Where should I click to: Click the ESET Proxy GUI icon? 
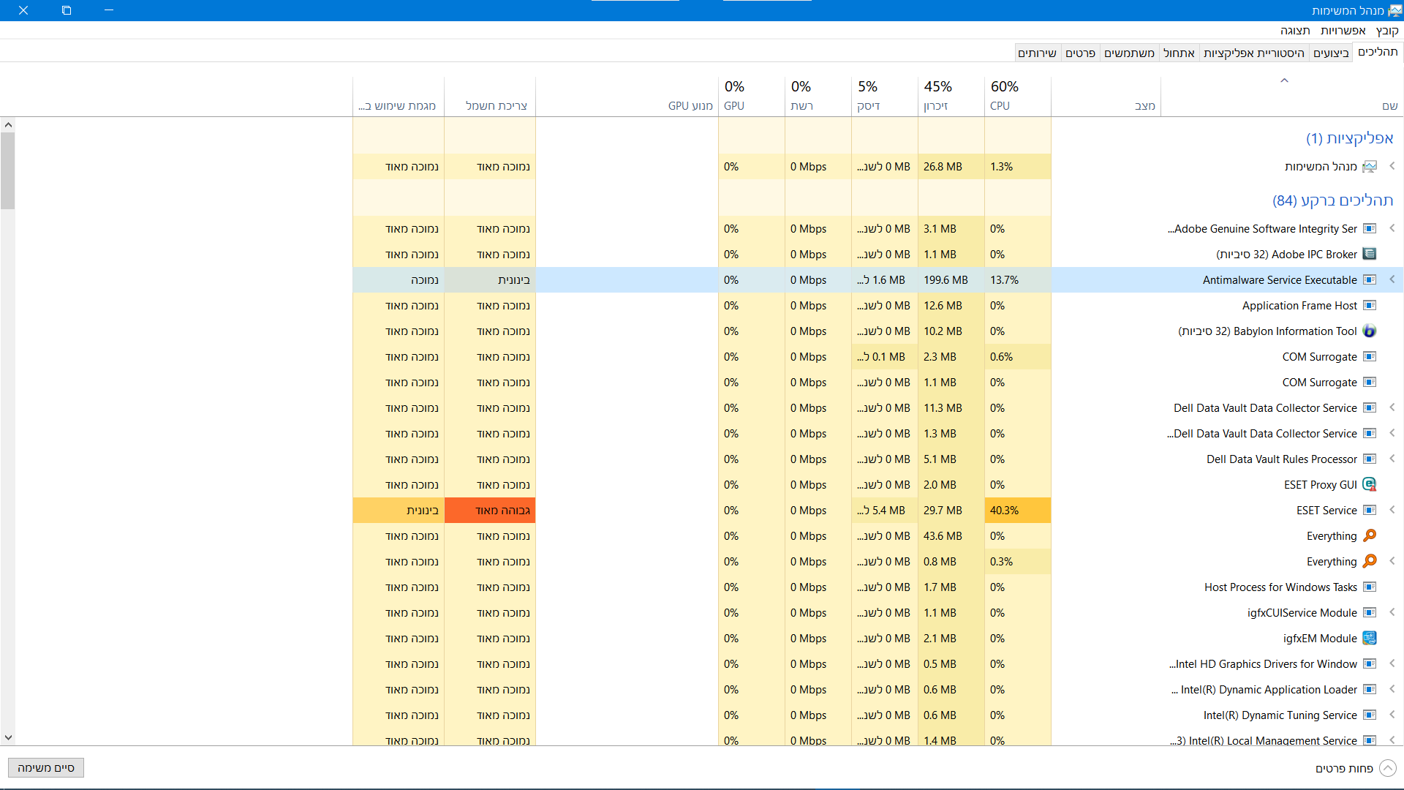pyautogui.click(x=1370, y=485)
